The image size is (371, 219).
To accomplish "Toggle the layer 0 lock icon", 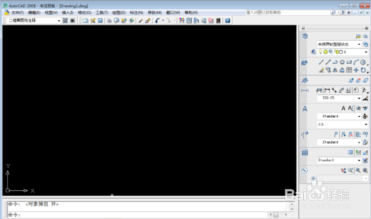I will [336, 52].
